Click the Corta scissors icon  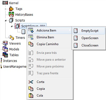[x=31, y=82]
